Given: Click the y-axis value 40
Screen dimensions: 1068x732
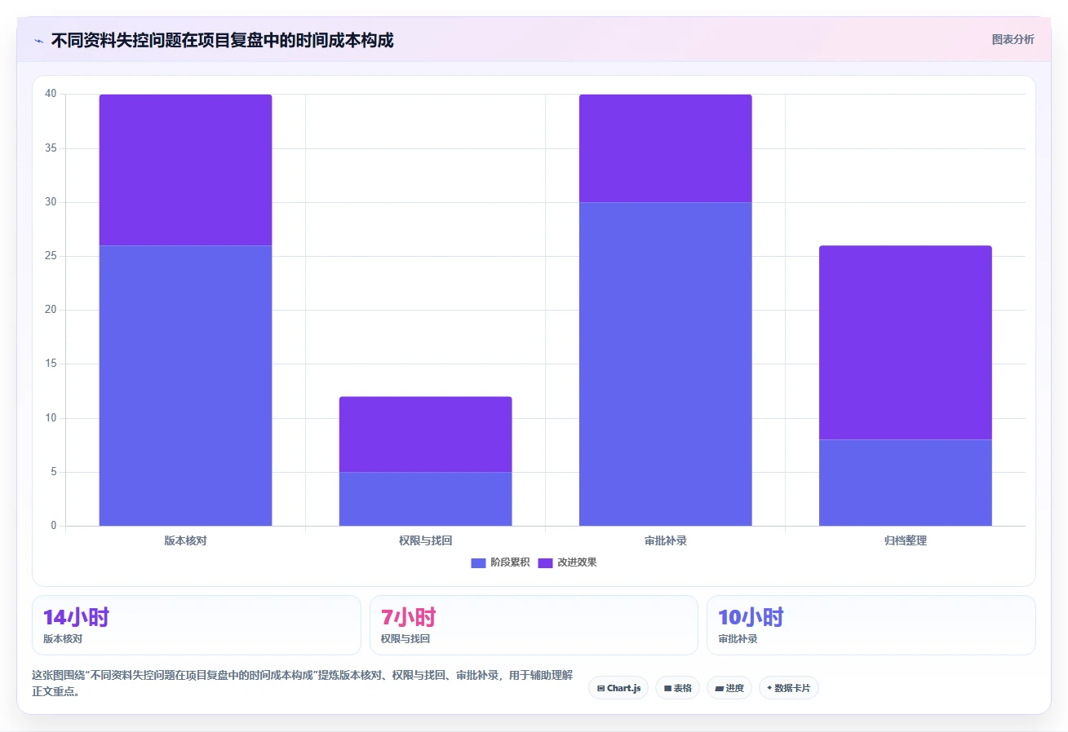Looking at the screenshot, I should 51,94.
